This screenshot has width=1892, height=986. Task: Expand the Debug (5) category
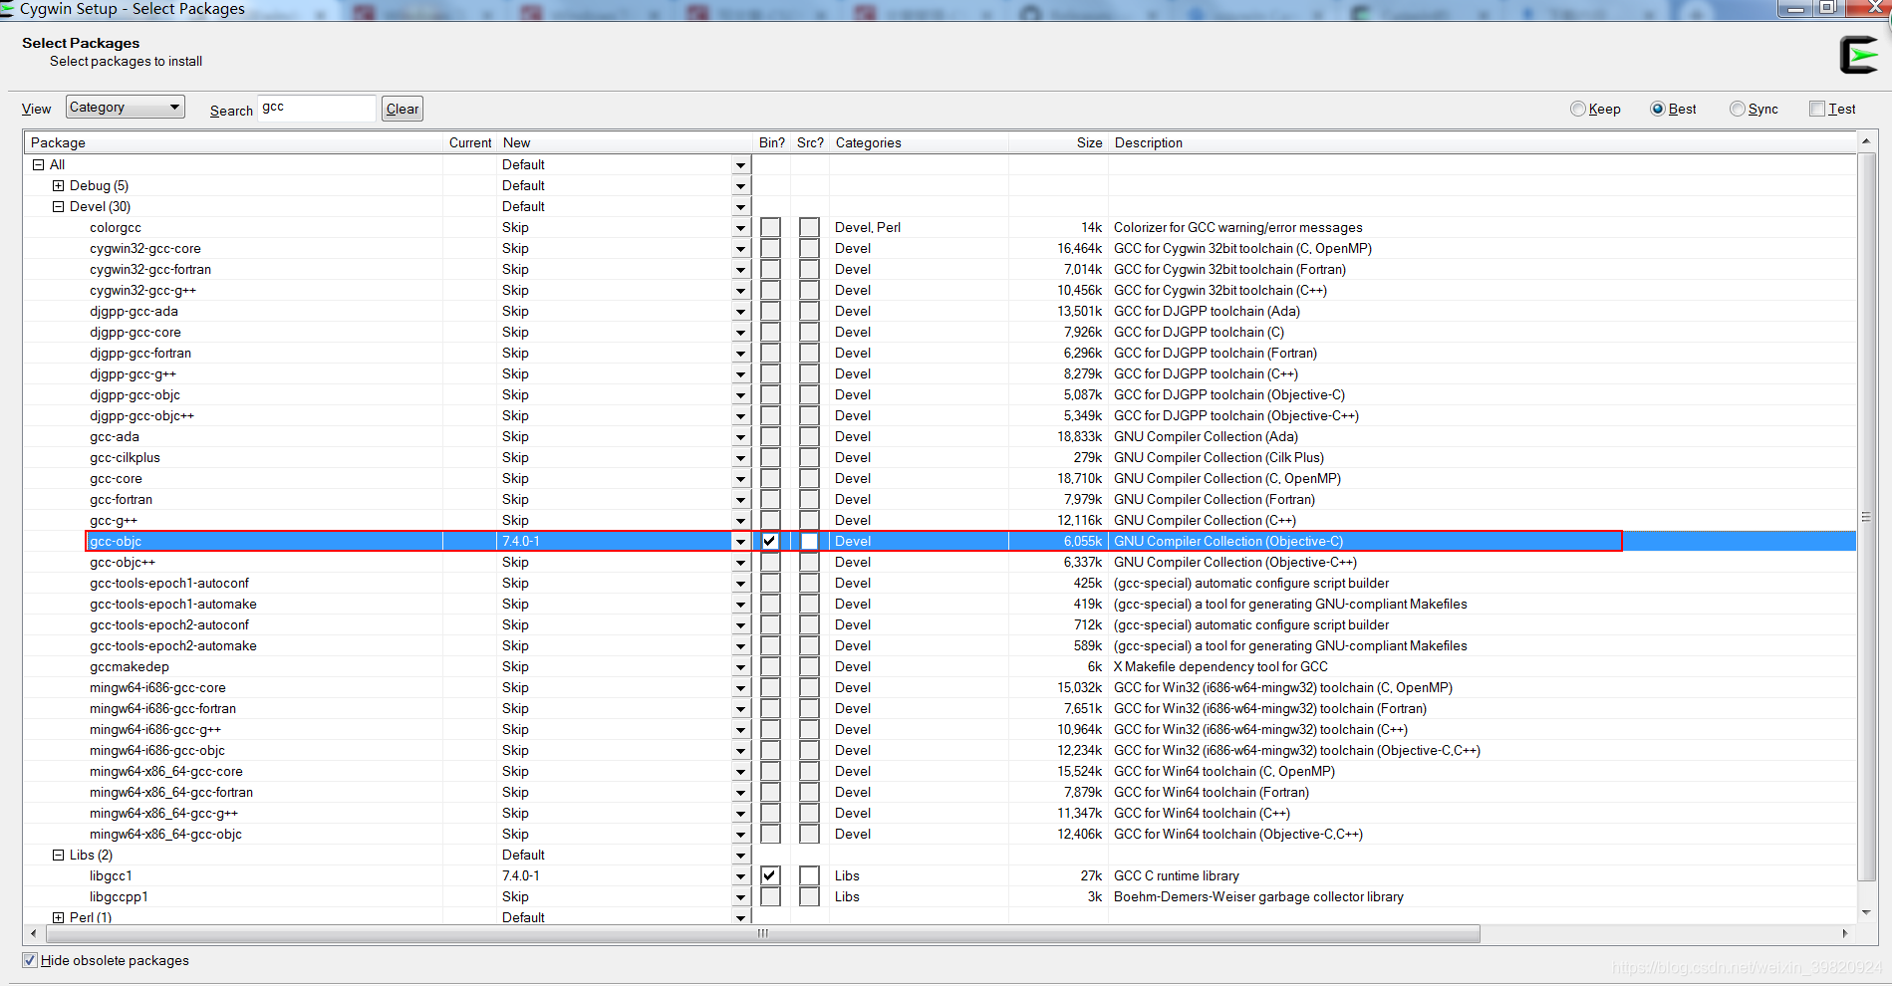58,185
